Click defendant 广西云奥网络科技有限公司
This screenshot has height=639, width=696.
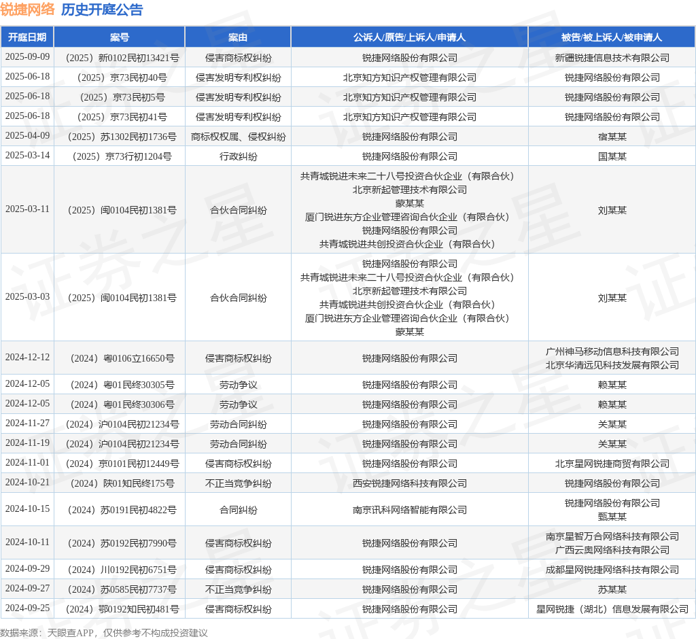[612, 550]
